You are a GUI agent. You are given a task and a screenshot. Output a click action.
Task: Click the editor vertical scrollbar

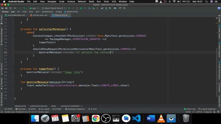point(217,72)
